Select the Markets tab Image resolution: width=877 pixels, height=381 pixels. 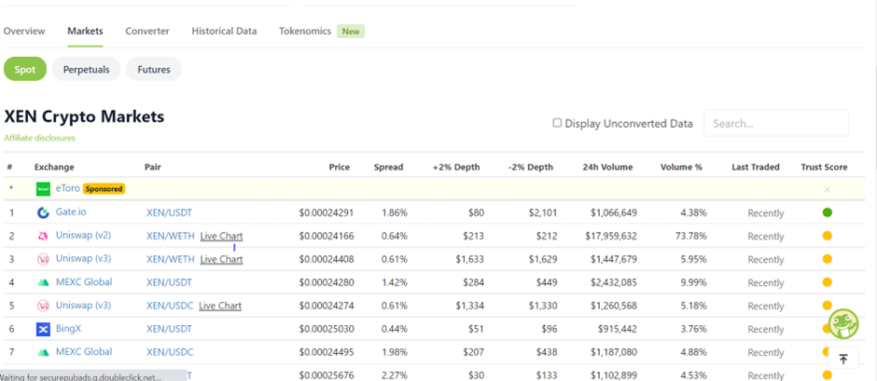pyautogui.click(x=85, y=32)
